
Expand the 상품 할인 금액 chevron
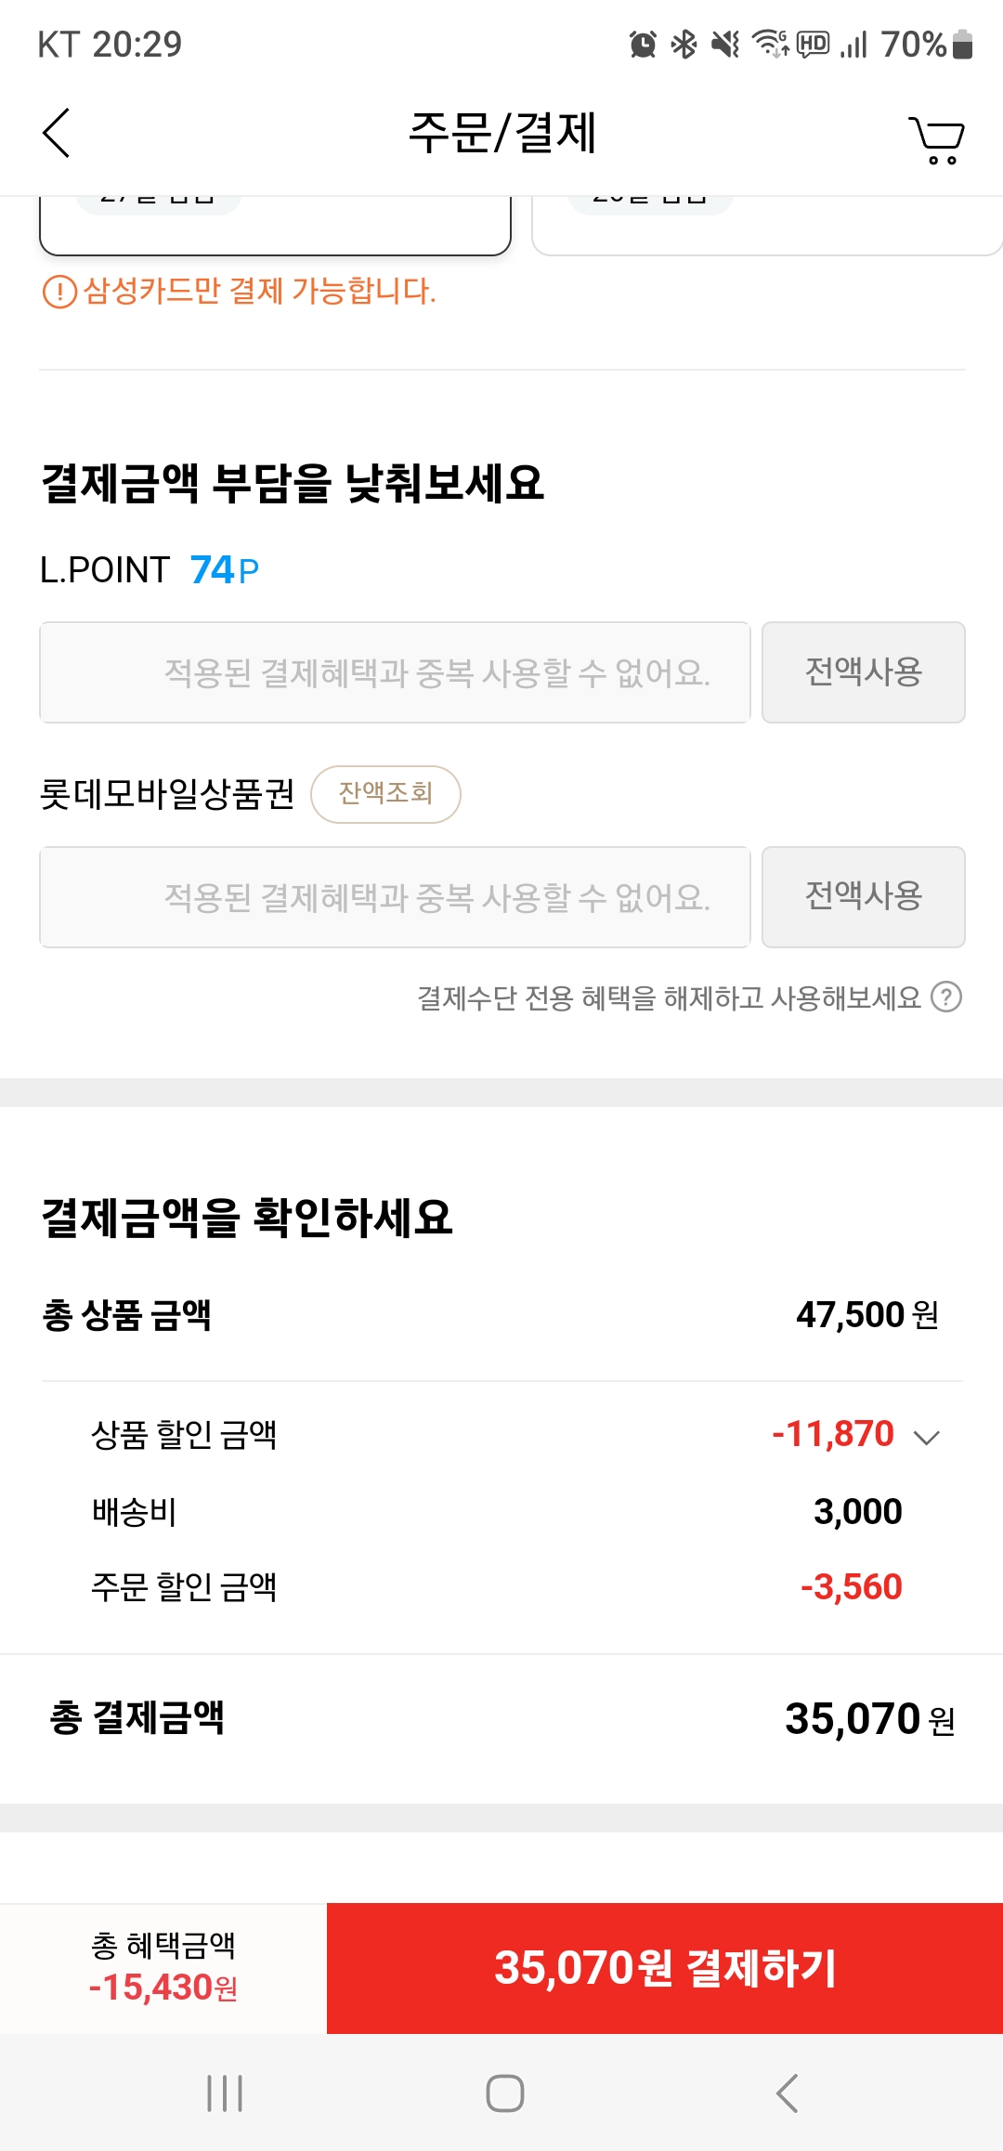pos(927,1438)
